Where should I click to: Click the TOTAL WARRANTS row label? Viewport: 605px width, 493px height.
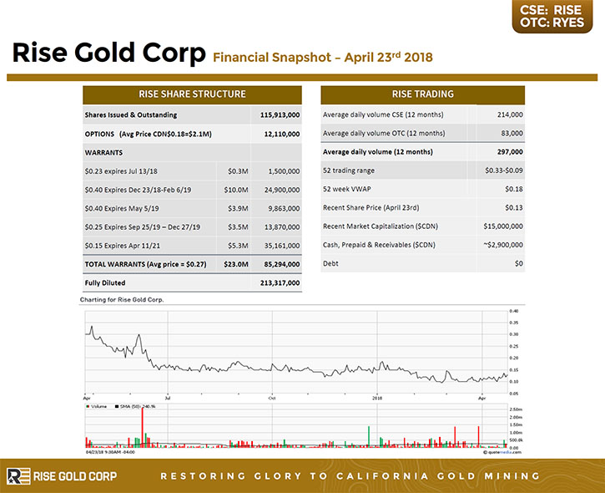(x=145, y=264)
